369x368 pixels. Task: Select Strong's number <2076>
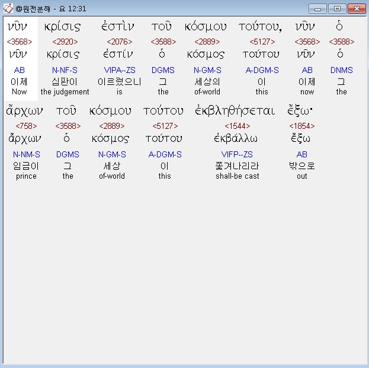120,42
